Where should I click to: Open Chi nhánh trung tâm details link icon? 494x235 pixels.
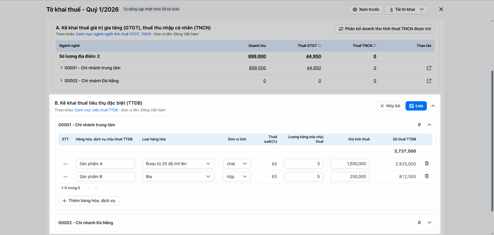tap(429, 68)
